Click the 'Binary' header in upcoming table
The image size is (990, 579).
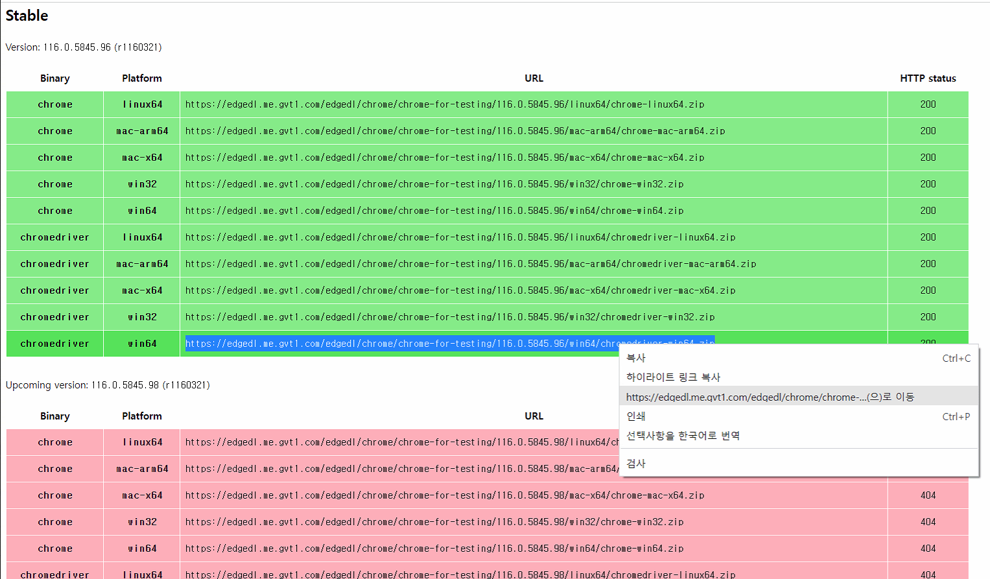55,416
